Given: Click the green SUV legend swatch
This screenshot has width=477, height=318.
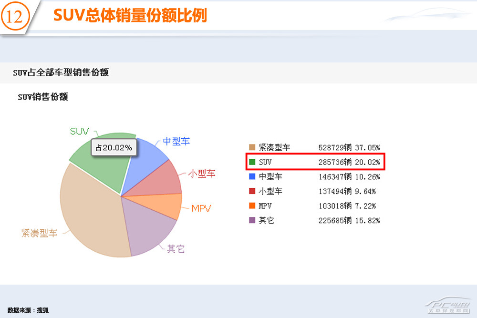Looking at the screenshot, I should pyautogui.click(x=252, y=162).
